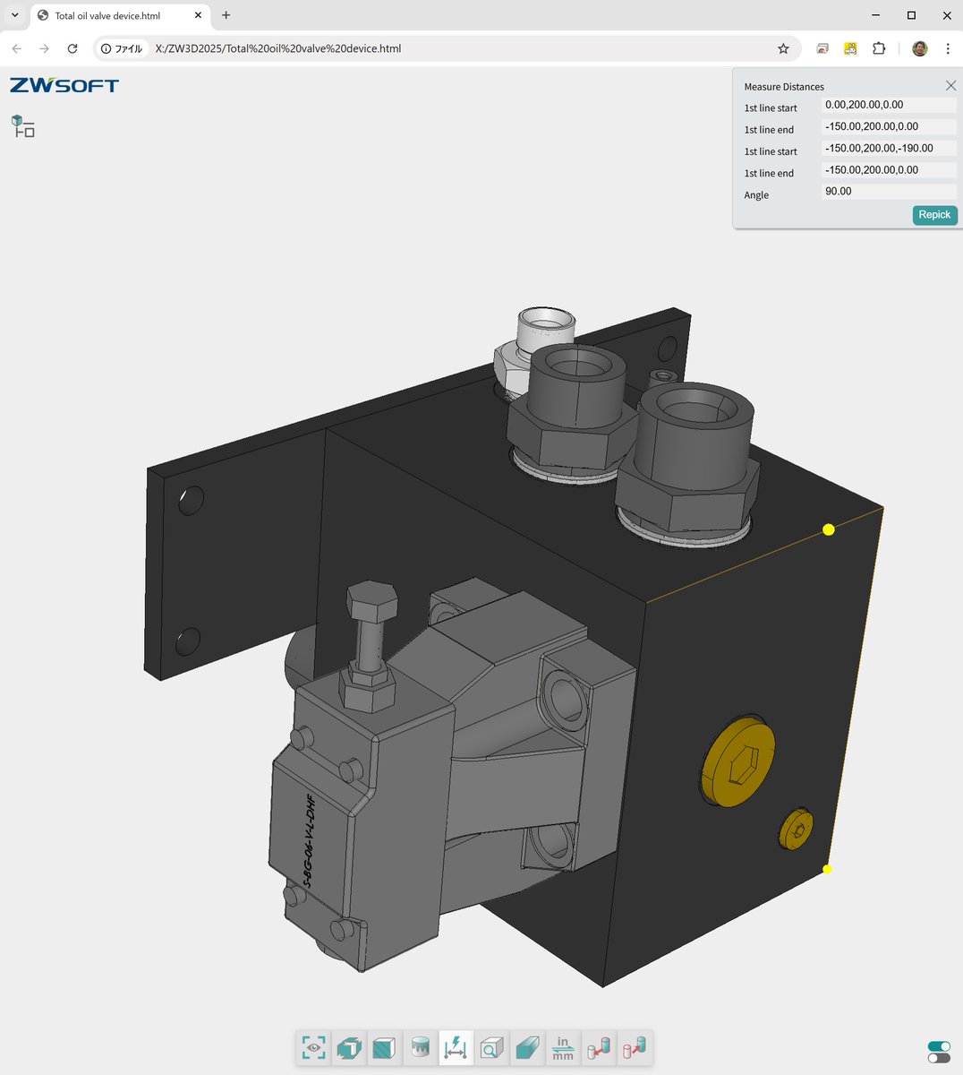963x1075 pixels.
Task: Open a new browser tab
Action: point(226,15)
